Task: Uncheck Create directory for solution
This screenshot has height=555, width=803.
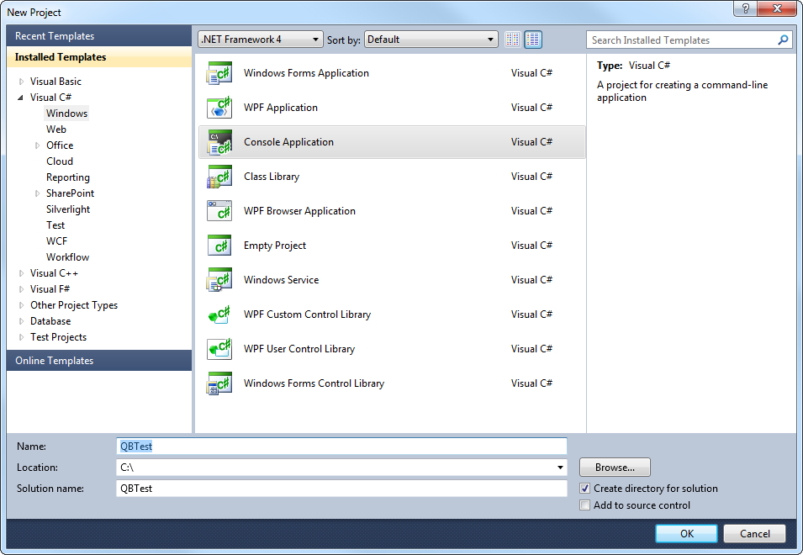Action: coord(585,489)
